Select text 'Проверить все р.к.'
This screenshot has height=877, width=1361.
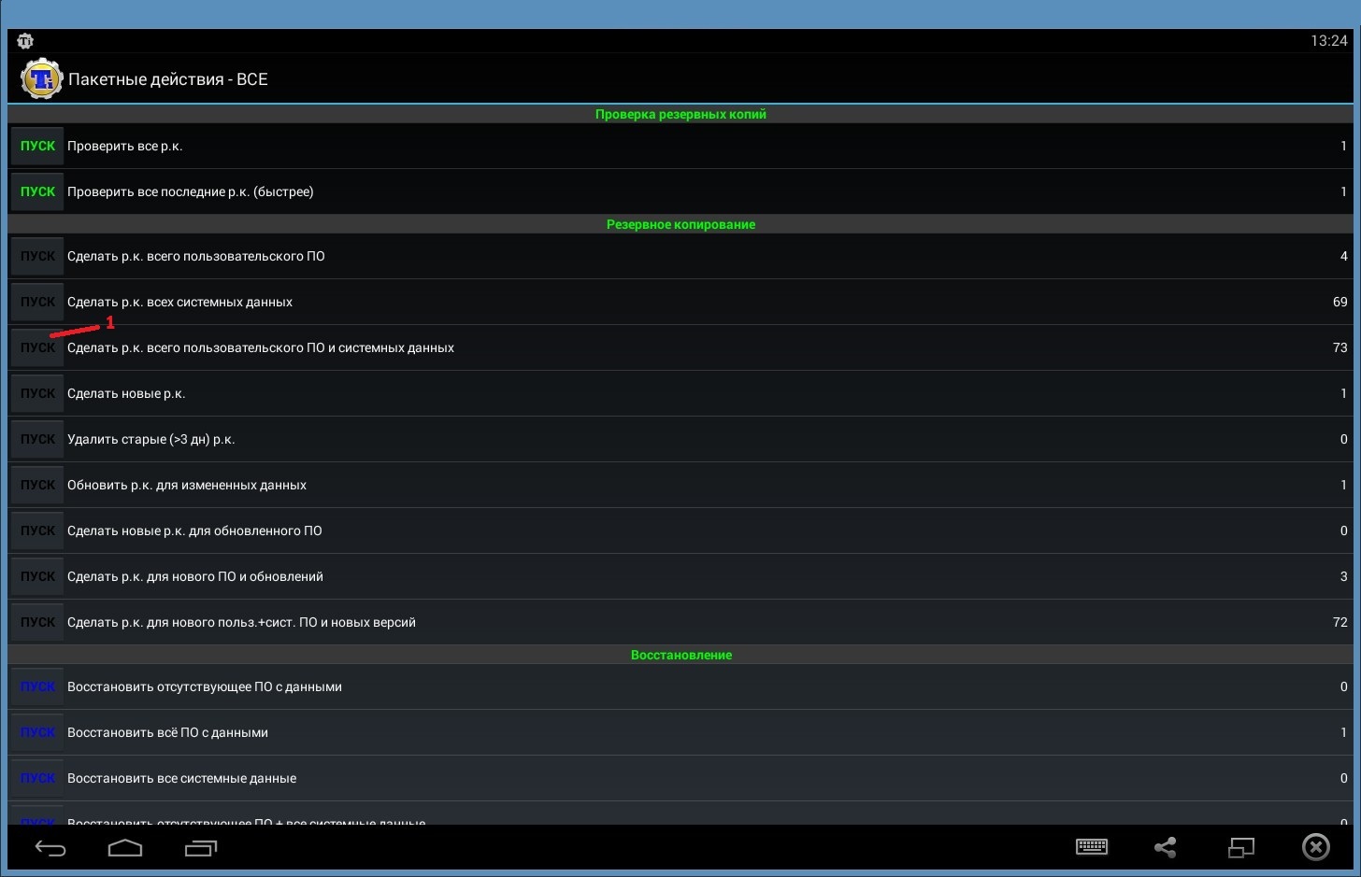124,146
